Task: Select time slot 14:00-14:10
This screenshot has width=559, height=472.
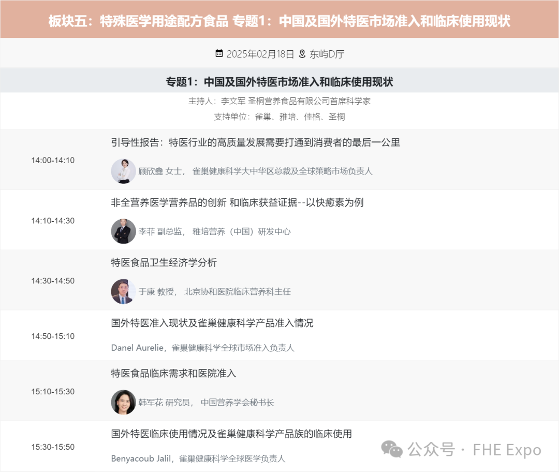Action: point(53,160)
